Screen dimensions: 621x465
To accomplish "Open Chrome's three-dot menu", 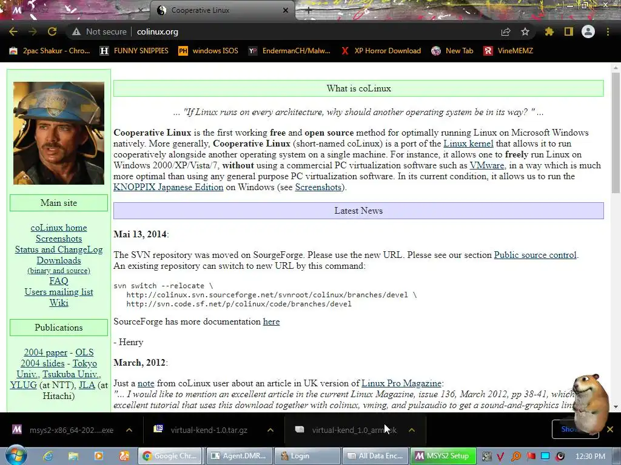I will (x=608, y=31).
